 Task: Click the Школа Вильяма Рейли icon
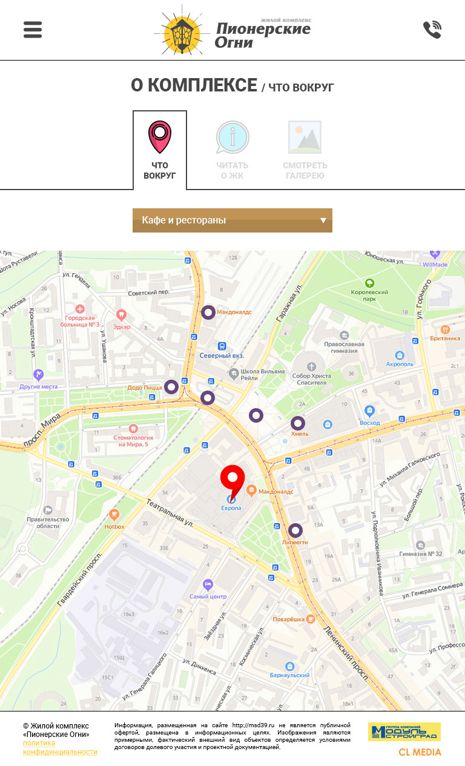pyautogui.click(x=234, y=373)
